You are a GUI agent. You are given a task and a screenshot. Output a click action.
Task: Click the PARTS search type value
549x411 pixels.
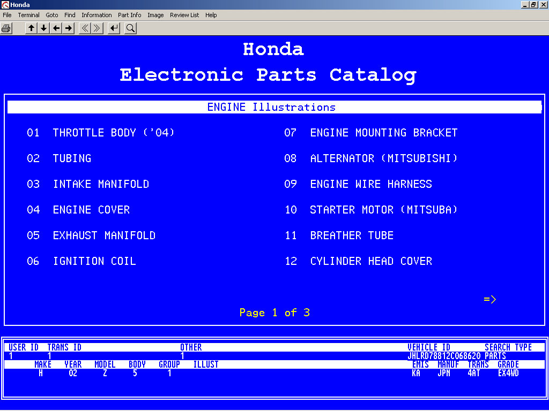(495, 356)
